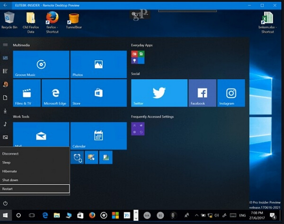284x224 pixels.
Task: Switch to the All apps list view
Action: pyautogui.click(x=5, y=71)
